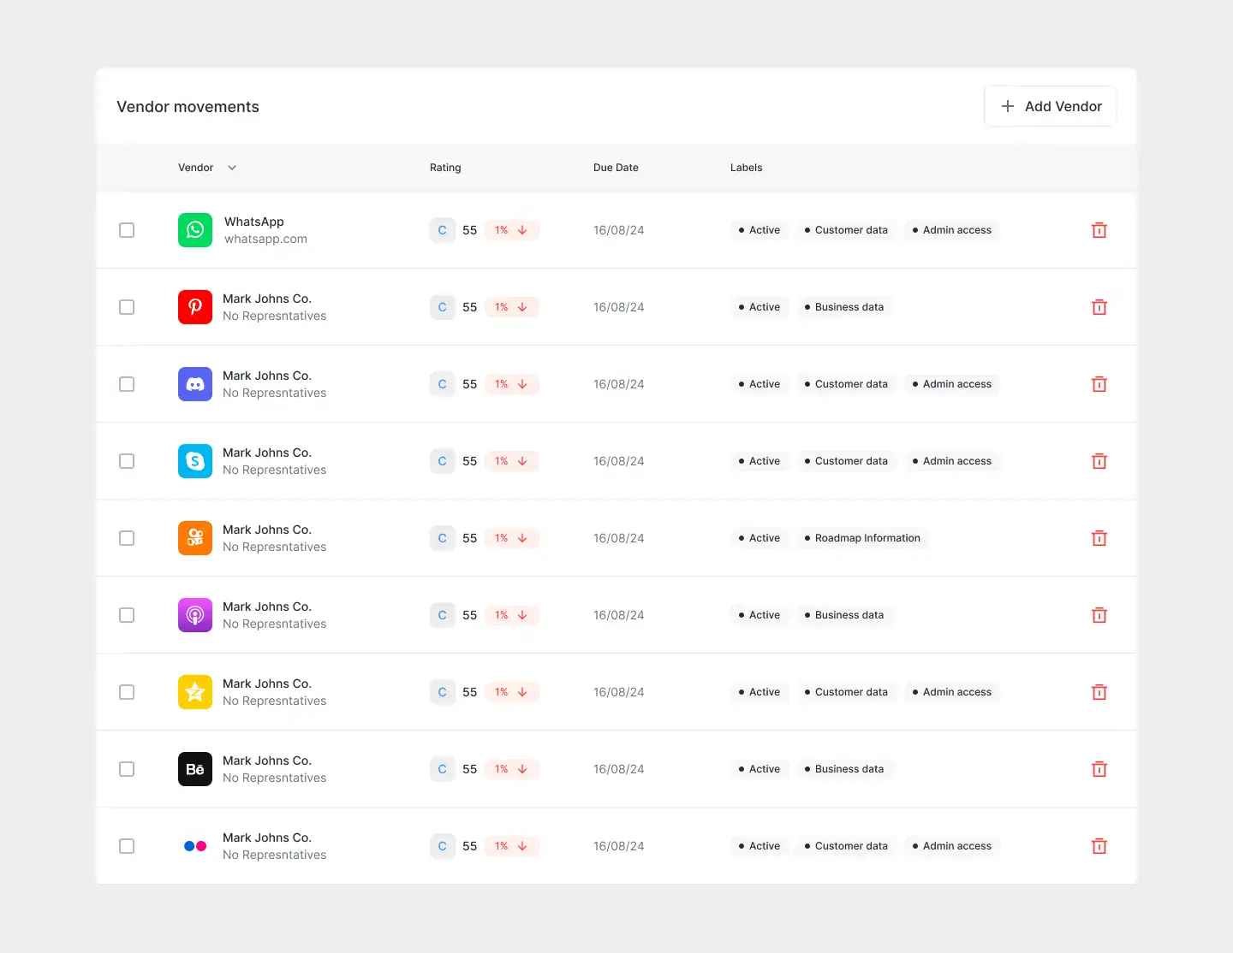Click the 1% down trend badge in Discord row

click(x=512, y=384)
